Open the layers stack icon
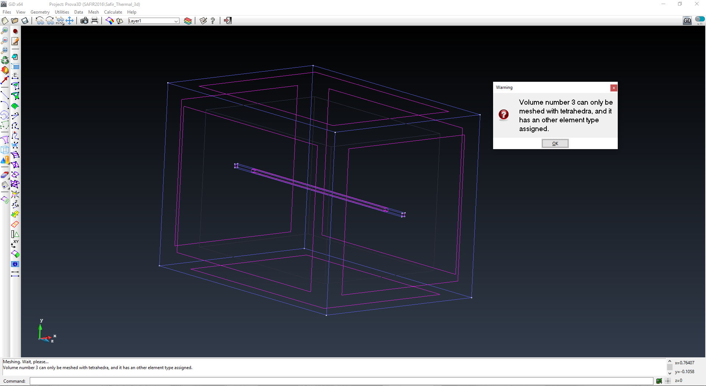The width and height of the screenshot is (706, 386). point(188,21)
